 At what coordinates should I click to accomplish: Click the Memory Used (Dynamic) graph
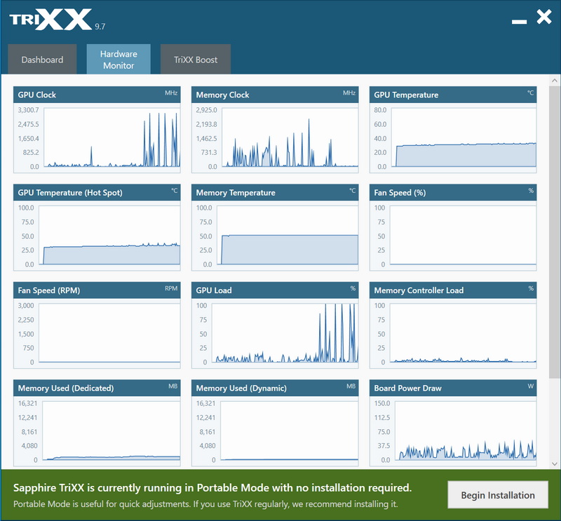coord(289,431)
